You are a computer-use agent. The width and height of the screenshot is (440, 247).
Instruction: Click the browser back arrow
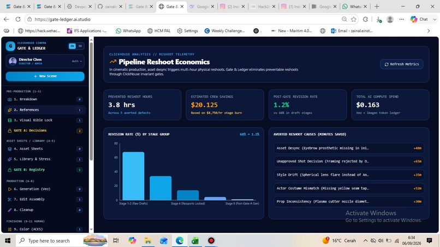point(7,19)
